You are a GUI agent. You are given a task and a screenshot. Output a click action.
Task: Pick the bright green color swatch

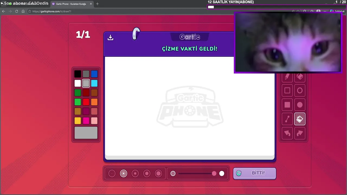[78, 102]
